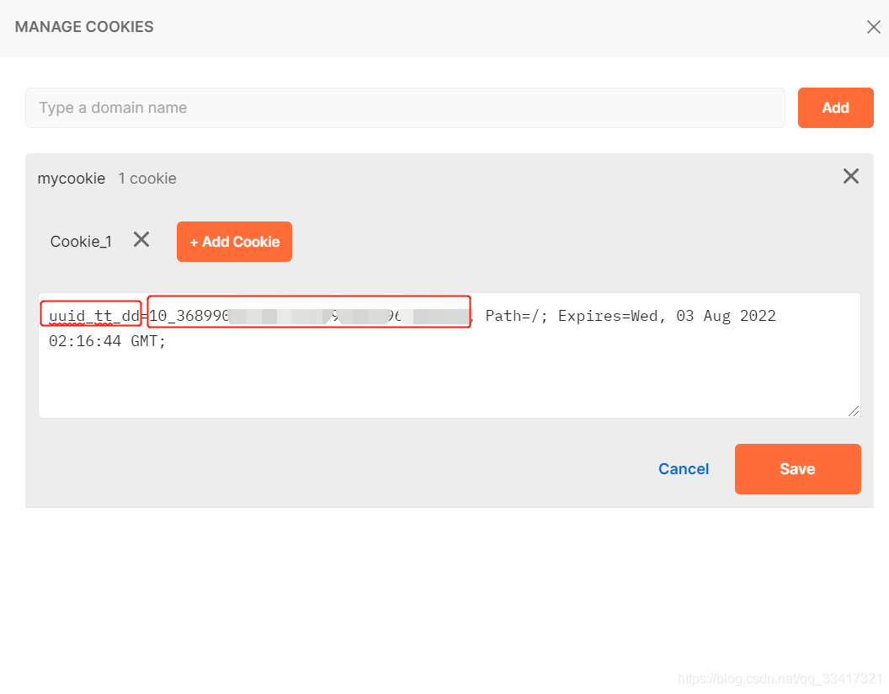This screenshot has height=694, width=889.
Task: Click the MANAGE COOKIES dialog title
Action: tap(84, 27)
